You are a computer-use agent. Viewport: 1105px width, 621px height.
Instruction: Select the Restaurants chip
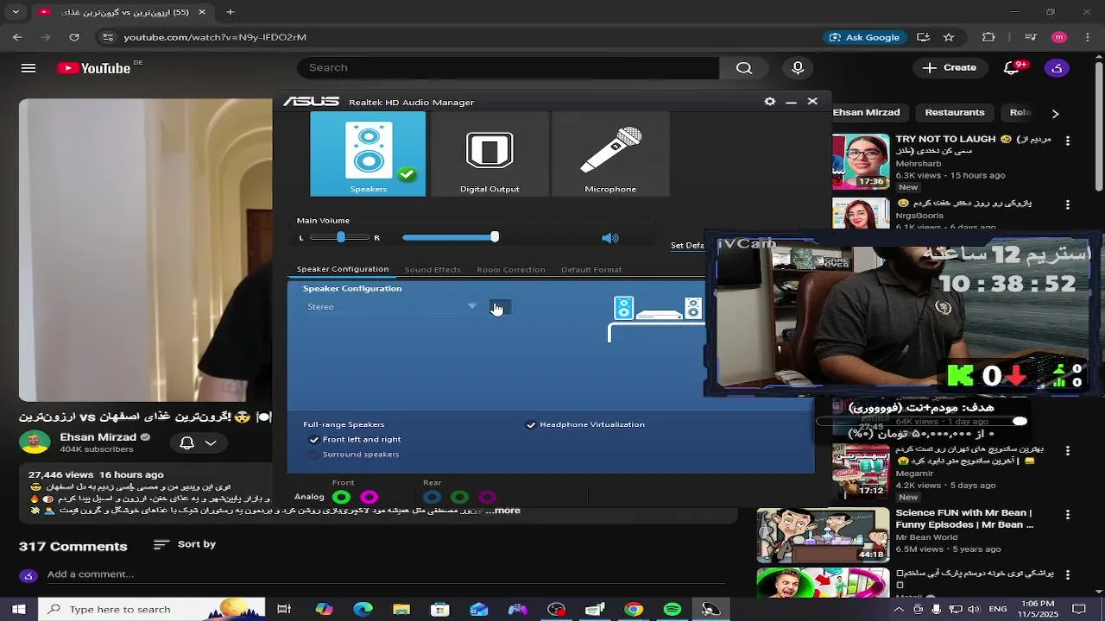(x=955, y=112)
